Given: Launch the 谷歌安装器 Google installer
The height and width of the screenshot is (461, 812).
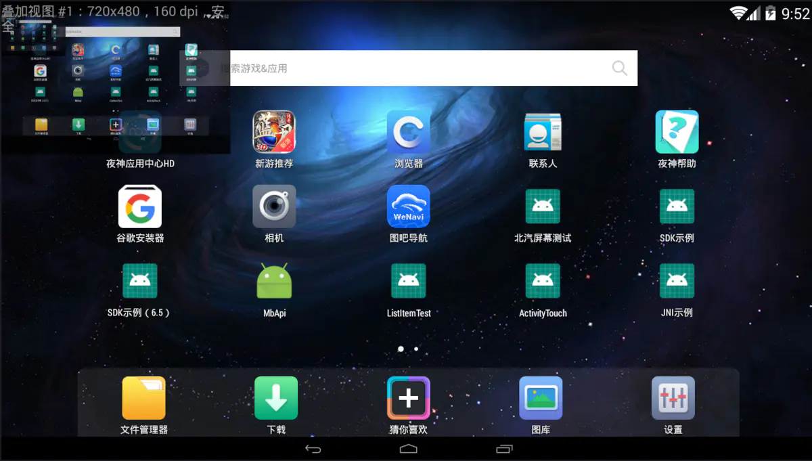Looking at the screenshot, I should tap(140, 206).
